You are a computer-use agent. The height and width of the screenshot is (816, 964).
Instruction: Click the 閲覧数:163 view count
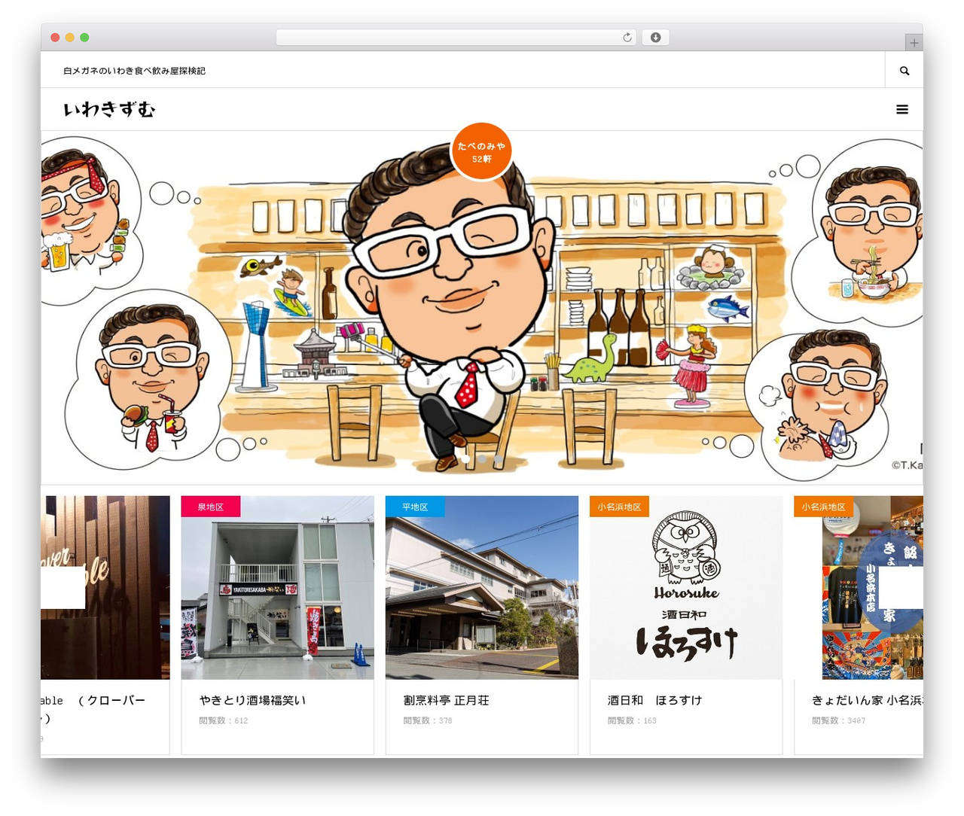pyautogui.click(x=632, y=720)
